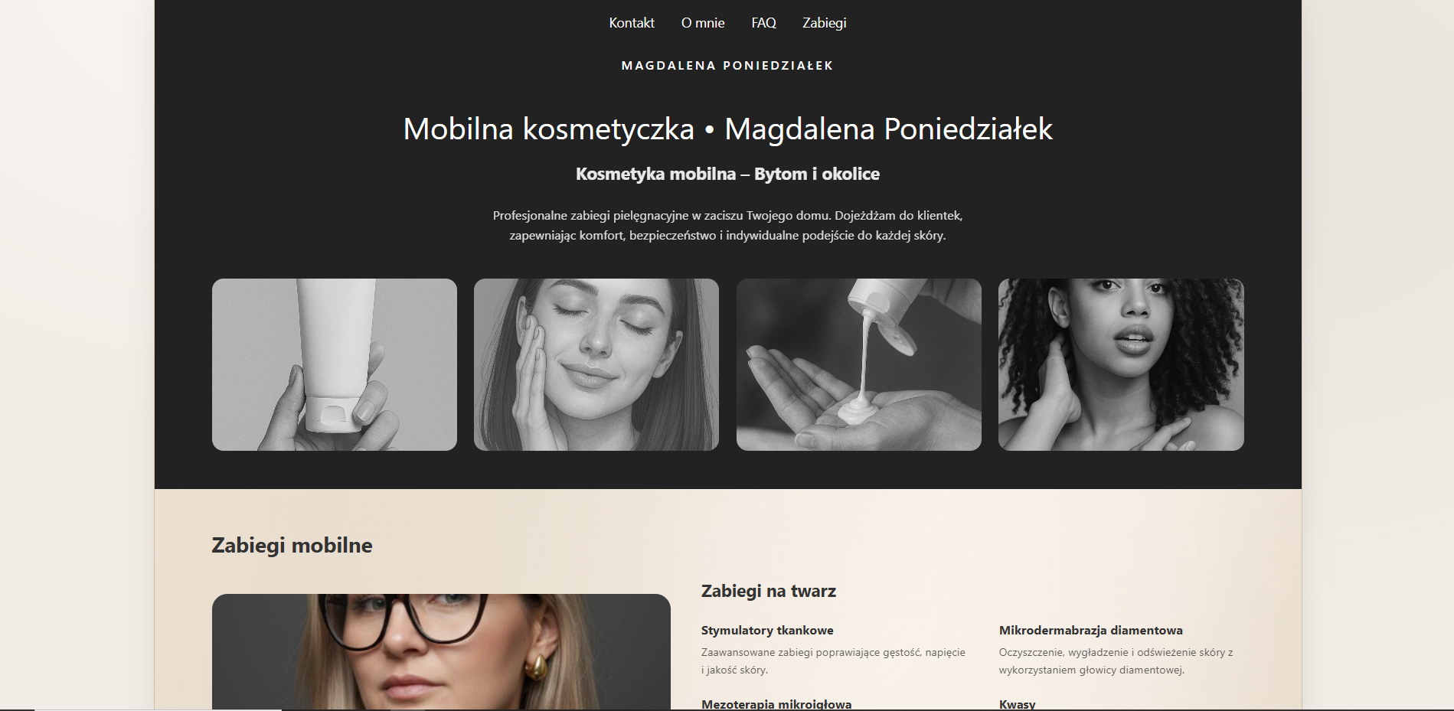Open the Kontakt navigation link
This screenshot has width=1454, height=711.
(x=632, y=23)
